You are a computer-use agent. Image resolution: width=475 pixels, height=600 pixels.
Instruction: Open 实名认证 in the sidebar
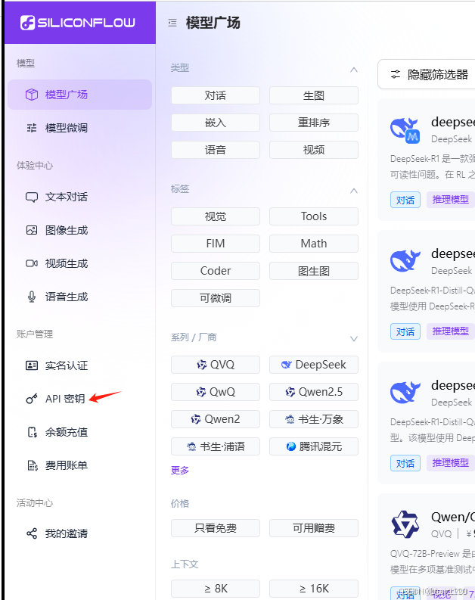(x=79, y=365)
